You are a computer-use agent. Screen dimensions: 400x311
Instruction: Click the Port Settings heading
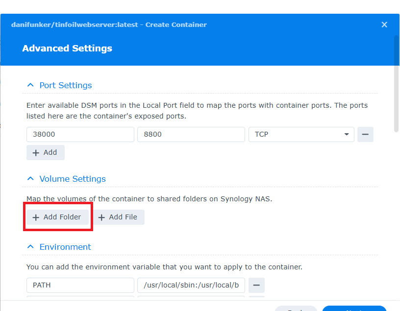66,85
